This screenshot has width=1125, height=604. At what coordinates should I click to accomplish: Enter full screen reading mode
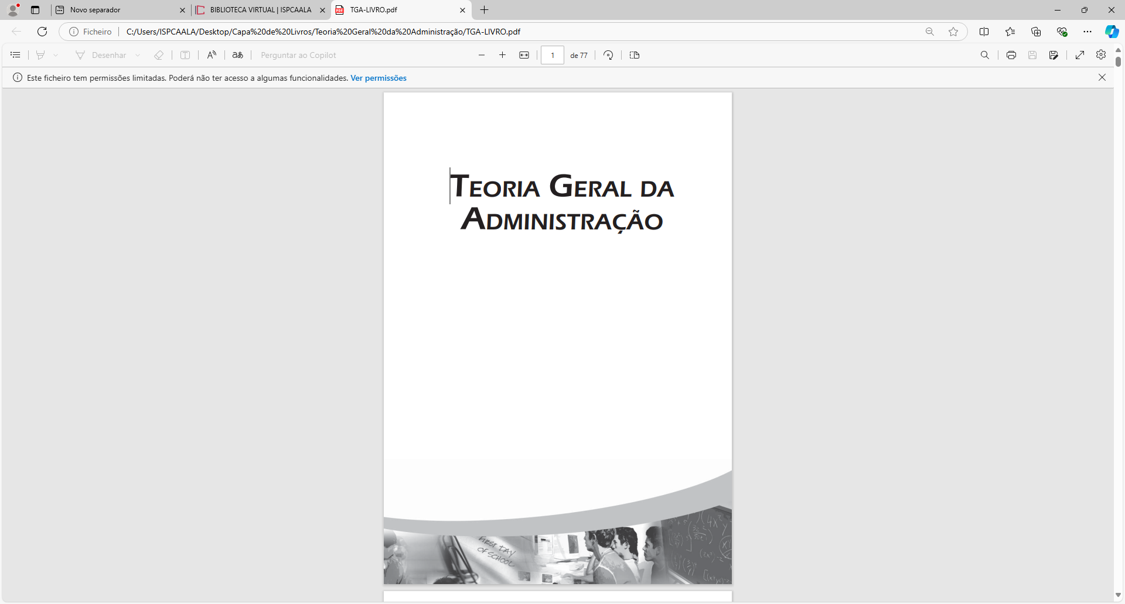[x=1080, y=54]
